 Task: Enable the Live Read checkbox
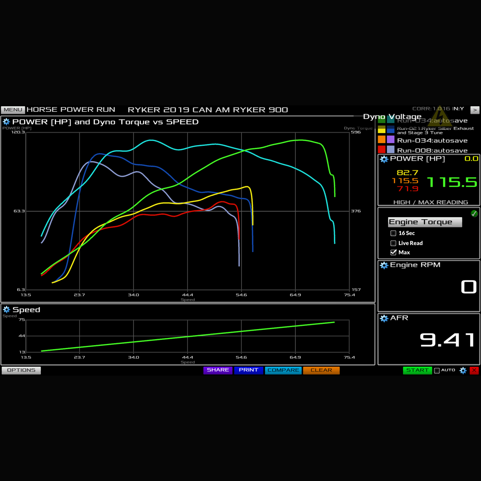pos(393,243)
